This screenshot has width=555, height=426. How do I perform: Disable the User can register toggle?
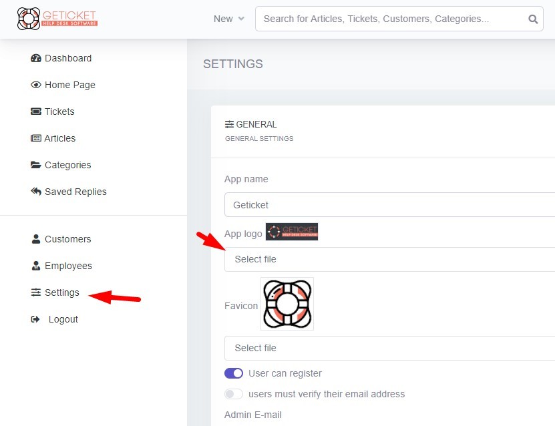click(x=234, y=373)
